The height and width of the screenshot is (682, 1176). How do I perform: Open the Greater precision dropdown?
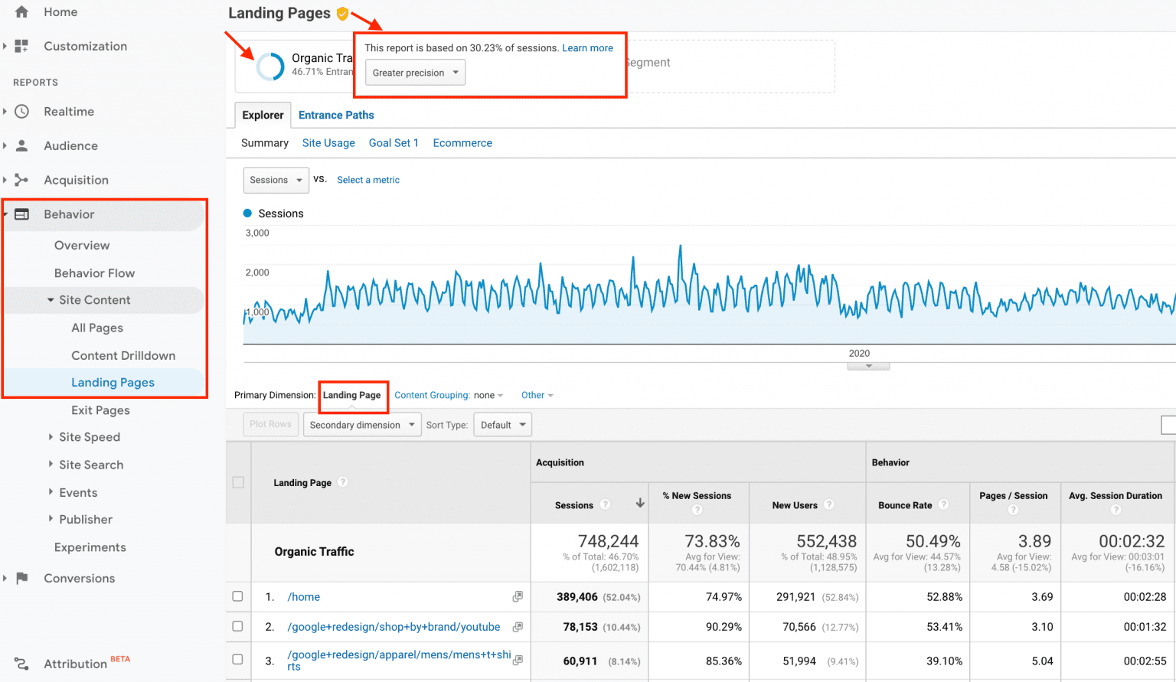pyautogui.click(x=413, y=72)
